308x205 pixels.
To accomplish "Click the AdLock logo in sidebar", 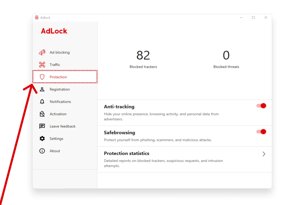I will 54,31.
